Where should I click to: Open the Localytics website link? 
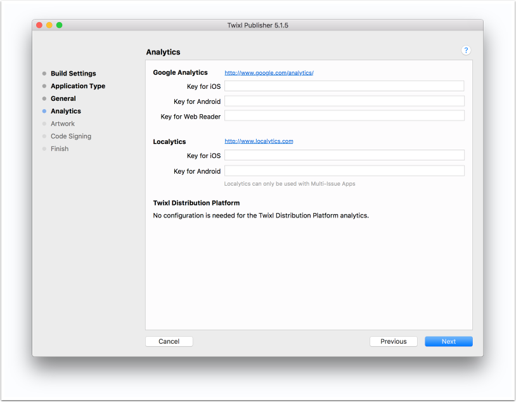(x=259, y=141)
